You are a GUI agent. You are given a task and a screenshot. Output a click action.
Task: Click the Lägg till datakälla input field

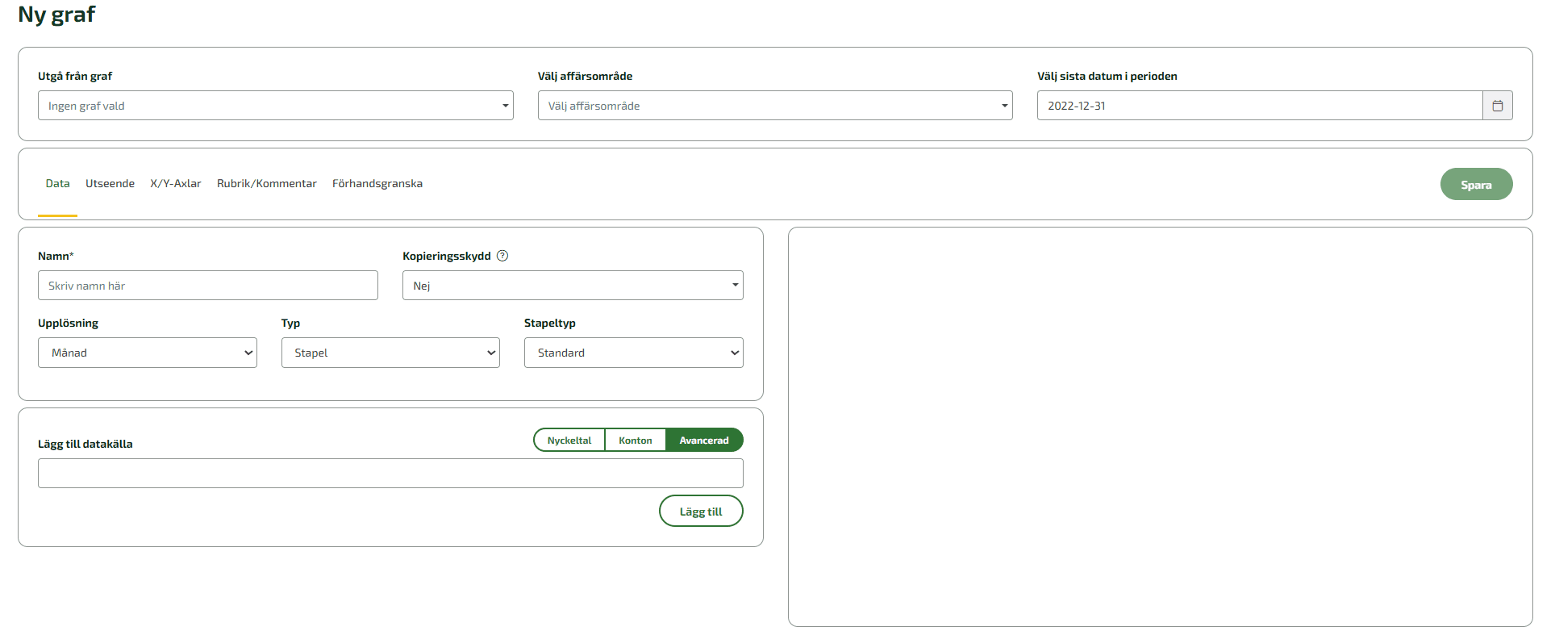390,474
